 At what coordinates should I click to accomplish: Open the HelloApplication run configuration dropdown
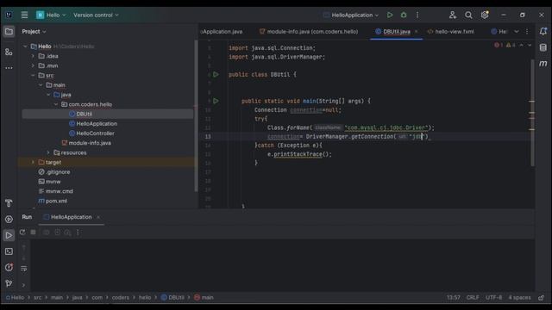pyautogui.click(x=351, y=15)
